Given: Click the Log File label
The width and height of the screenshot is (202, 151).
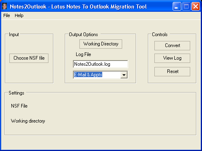Looking at the screenshot, I should click(x=83, y=54).
